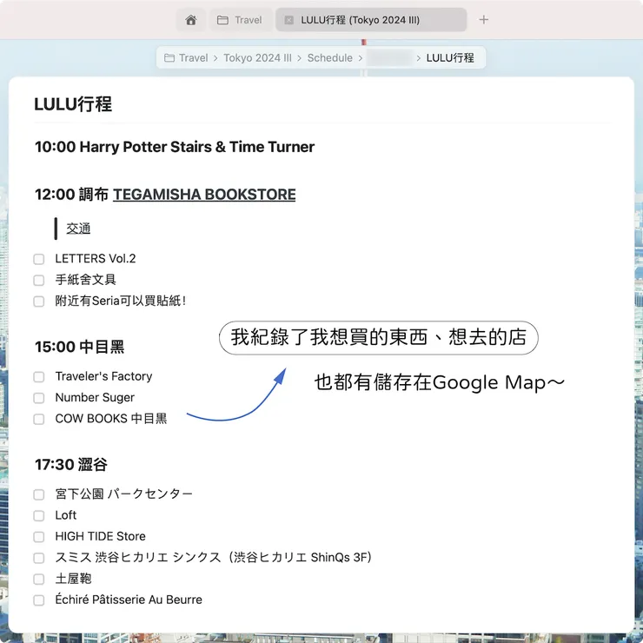Click the Loft item text
643x643 pixels.
66,515
